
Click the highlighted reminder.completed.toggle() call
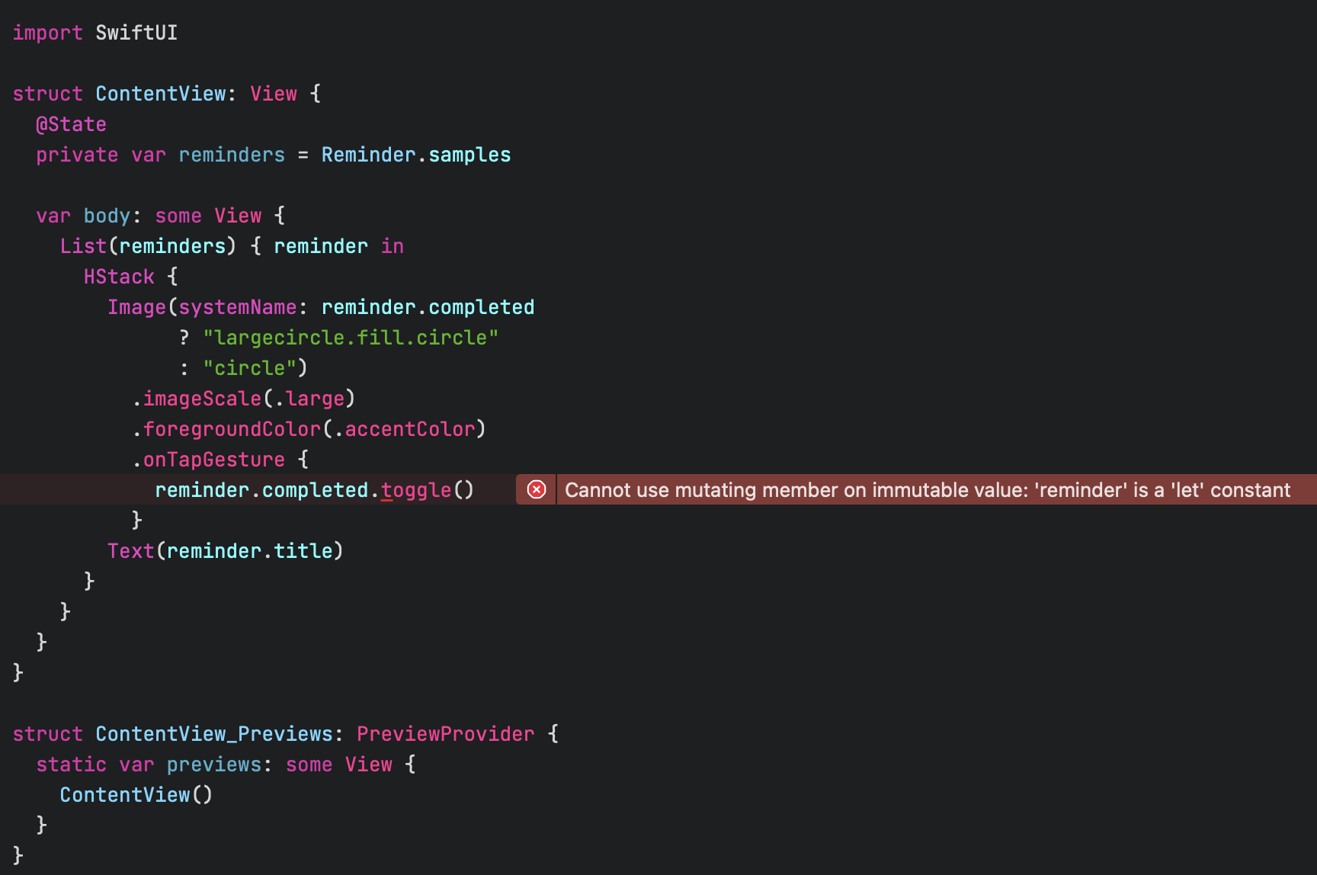[314, 489]
